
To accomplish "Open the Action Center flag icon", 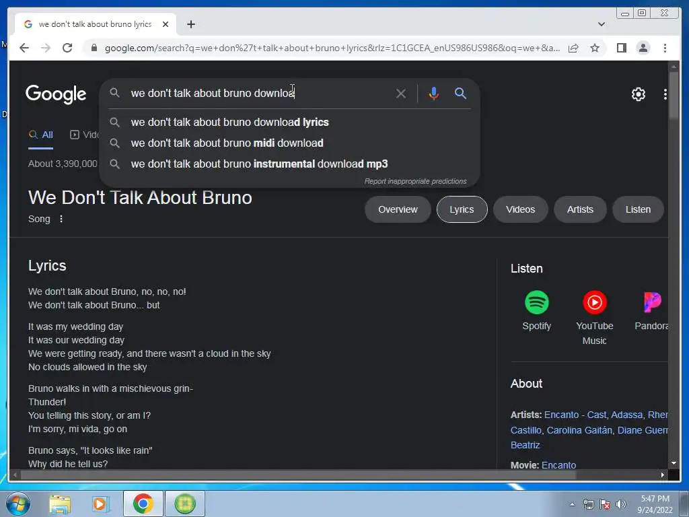I will click(x=605, y=504).
